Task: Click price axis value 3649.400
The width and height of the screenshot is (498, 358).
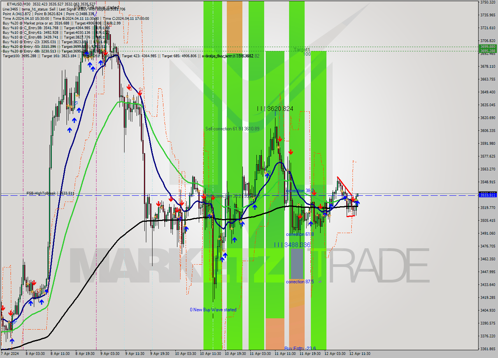Action: (487, 92)
